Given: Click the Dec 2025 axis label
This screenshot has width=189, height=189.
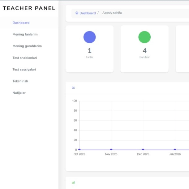Looking at the screenshot, I should click(x=143, y=154).
